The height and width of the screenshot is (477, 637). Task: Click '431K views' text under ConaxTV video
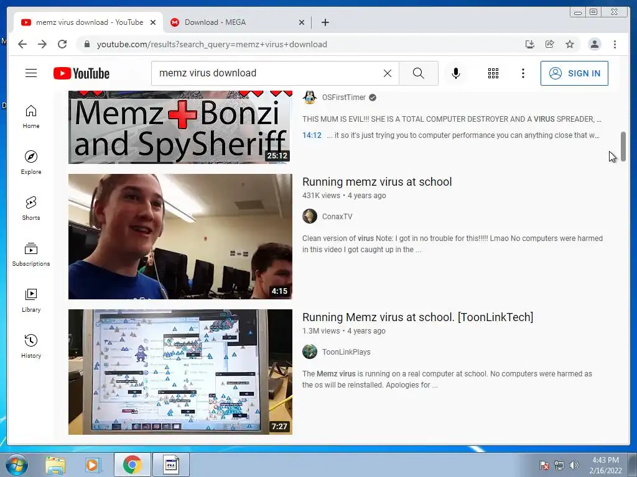click(321, 196)
